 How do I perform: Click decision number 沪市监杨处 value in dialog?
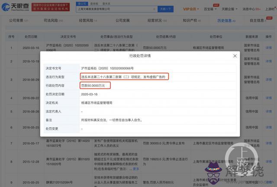tap(107, 68)
